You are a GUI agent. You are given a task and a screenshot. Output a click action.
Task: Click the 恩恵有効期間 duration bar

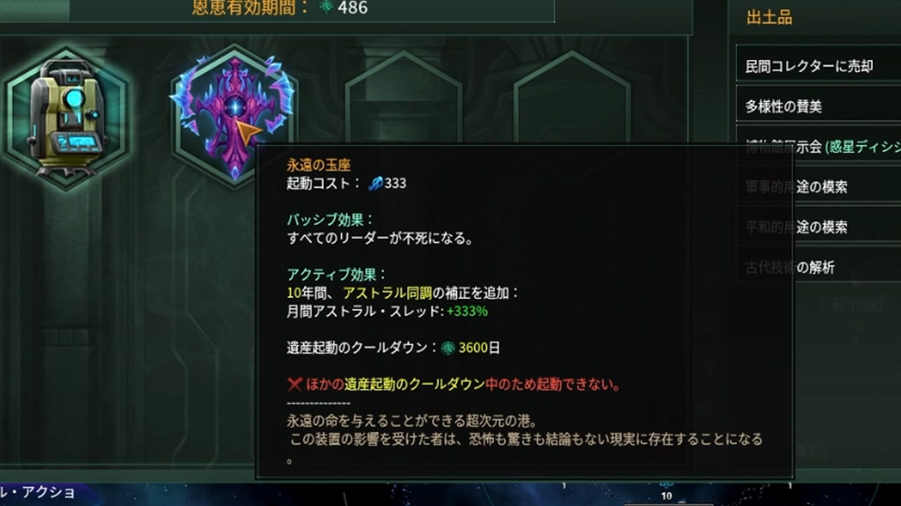pos(277,9)
